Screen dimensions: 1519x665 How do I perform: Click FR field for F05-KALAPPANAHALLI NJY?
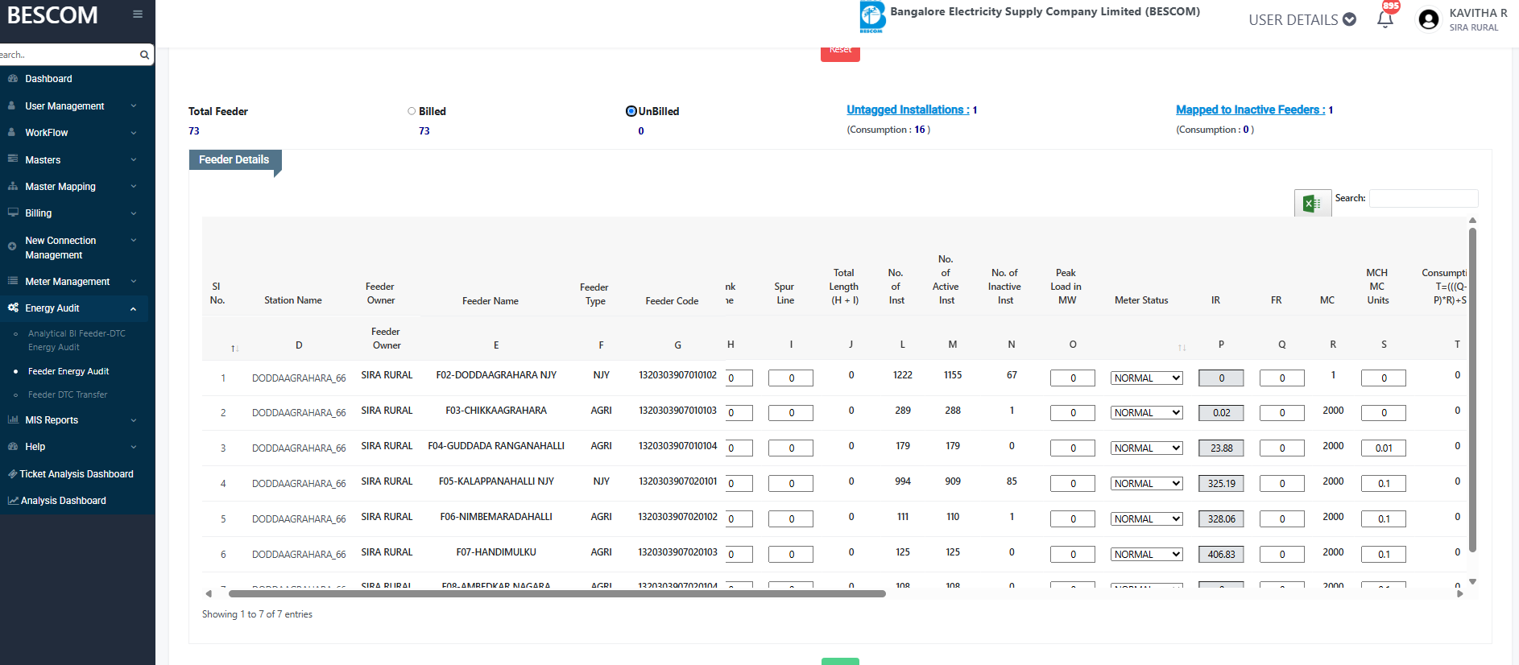(x=1281, y=484)
